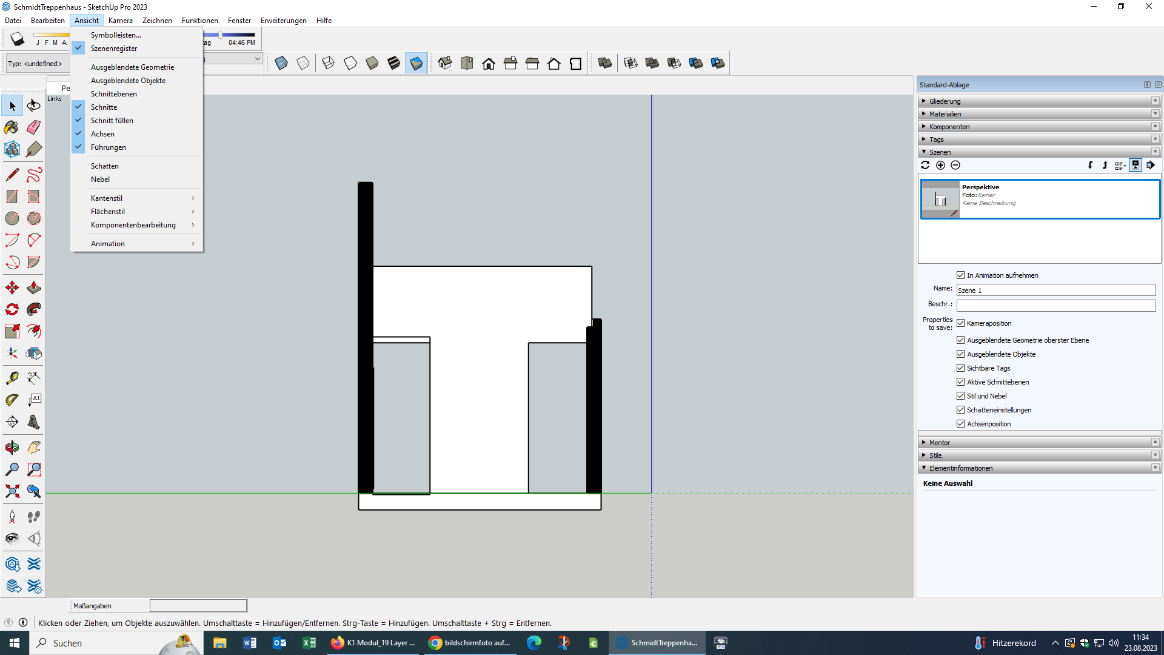Select the Orbit tool

(12, 448)
